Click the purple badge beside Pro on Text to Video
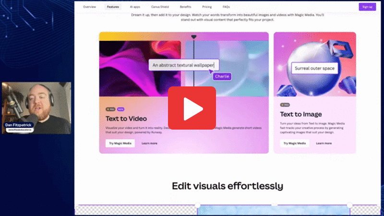This screenshot has width=384, height=216. click(120, 109)
